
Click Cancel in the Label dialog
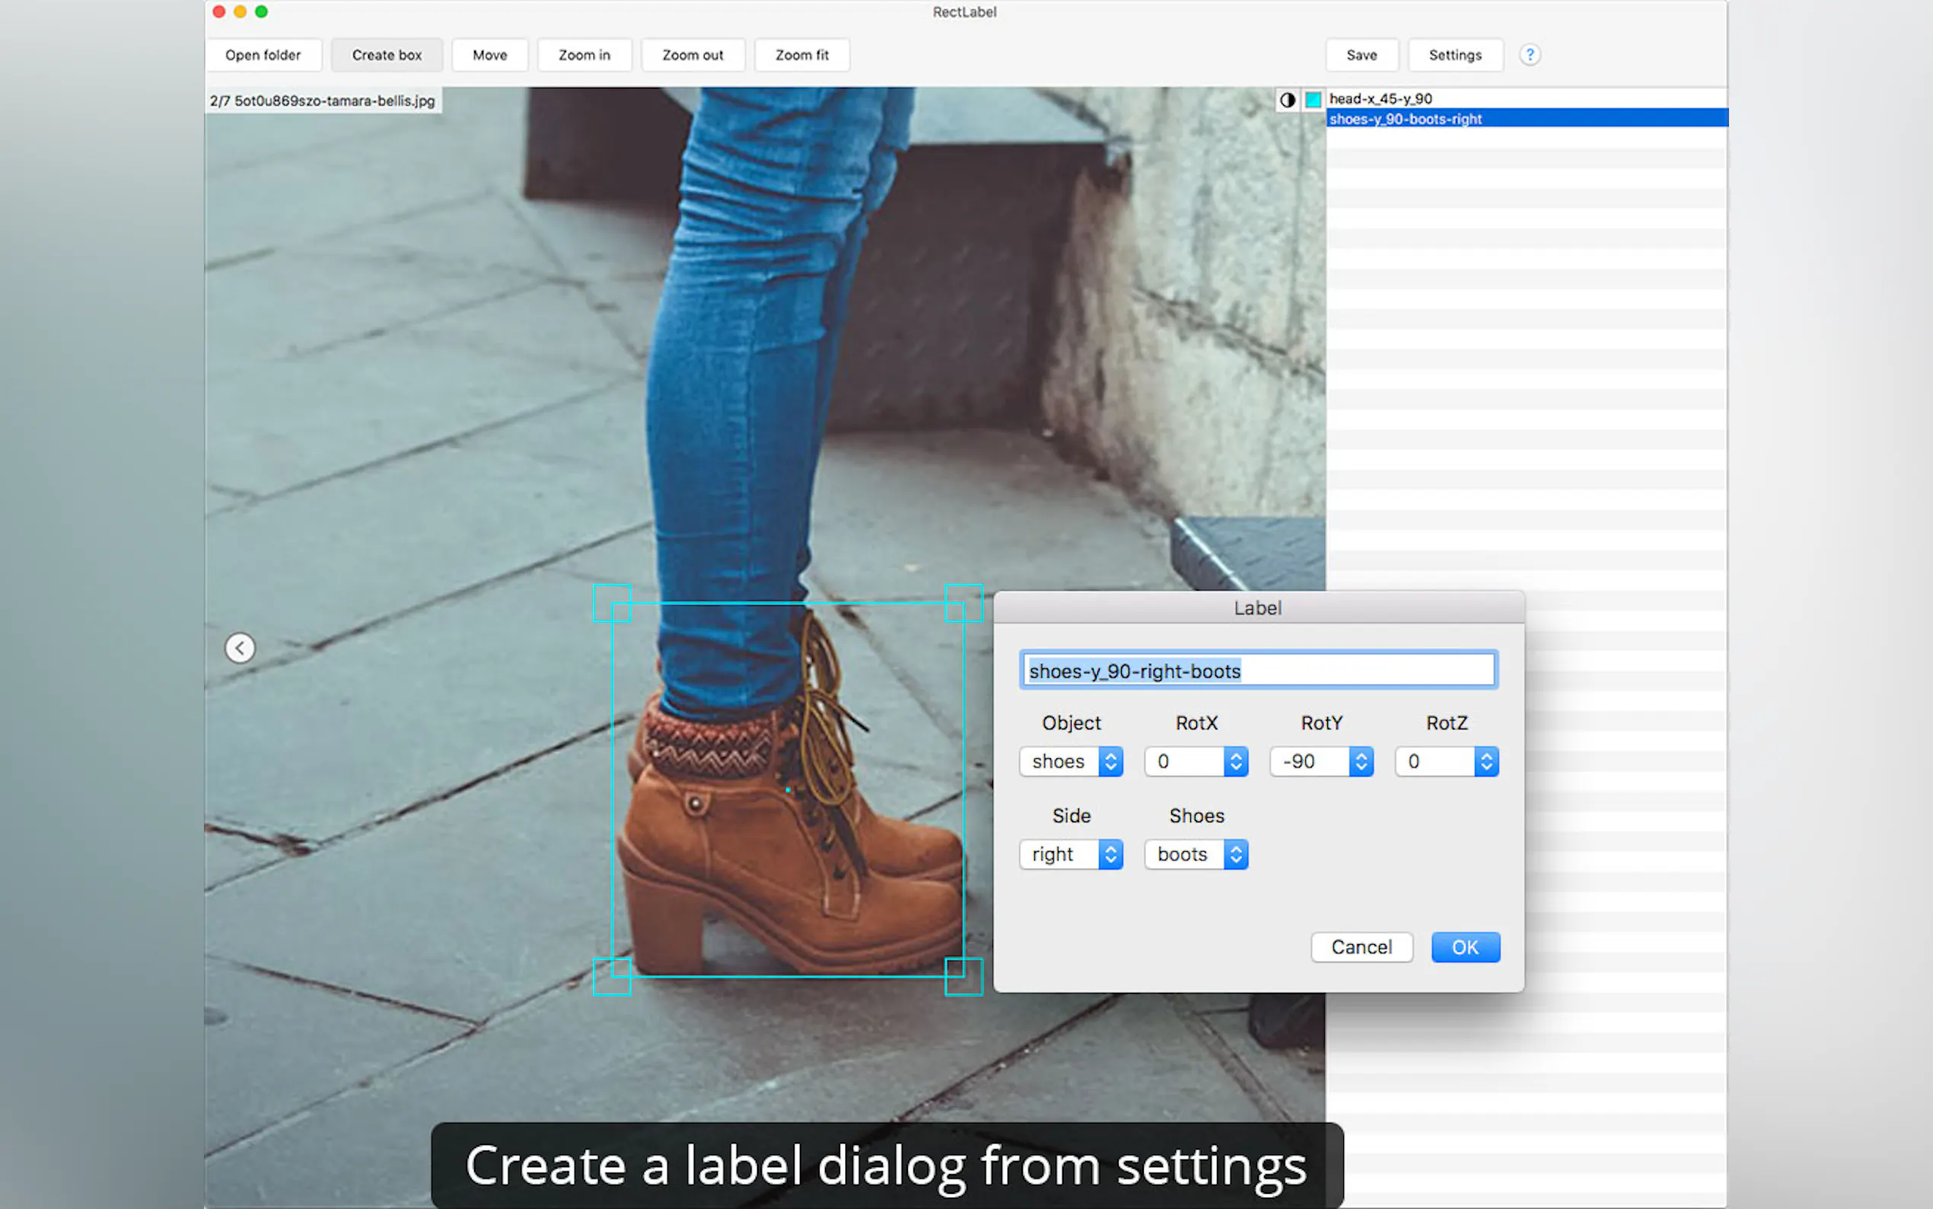(1361, 947)
